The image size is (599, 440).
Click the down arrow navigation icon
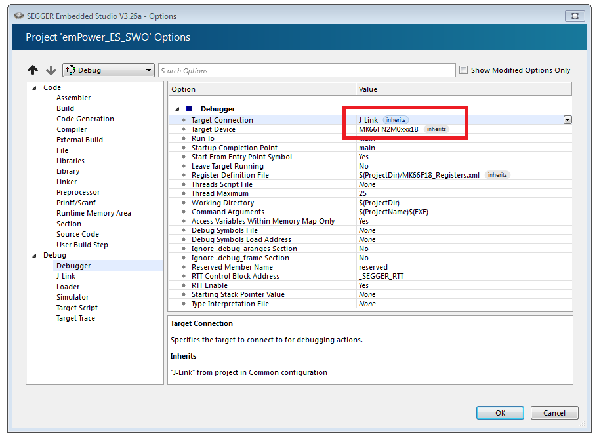point(51,70)
